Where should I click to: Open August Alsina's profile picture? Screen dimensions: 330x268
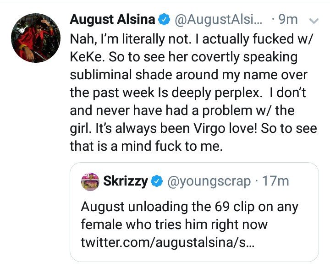tap(36, 38)
